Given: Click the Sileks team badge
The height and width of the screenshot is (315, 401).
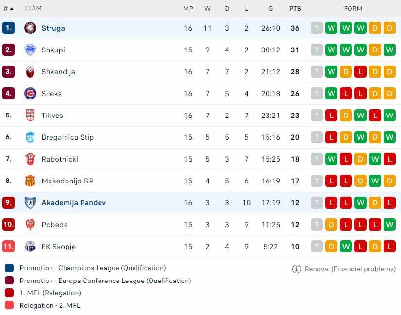Looking at the screenshot, I should 30,94.
